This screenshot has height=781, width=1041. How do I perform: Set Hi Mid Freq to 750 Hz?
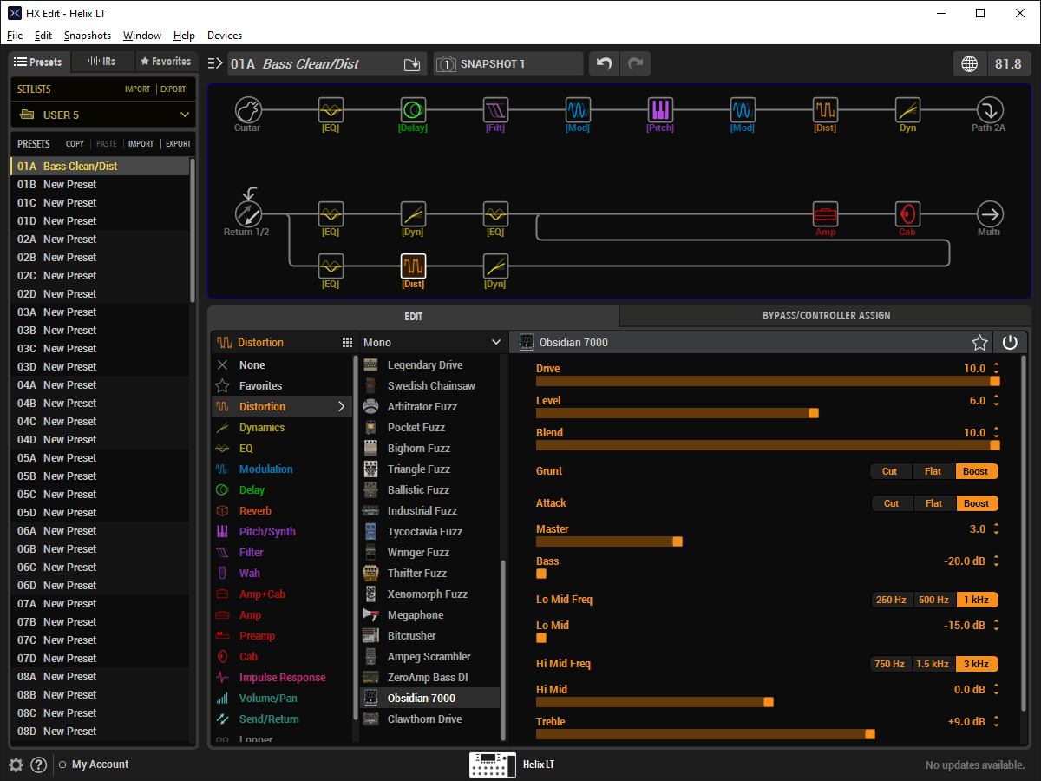(x=890, y=664)
